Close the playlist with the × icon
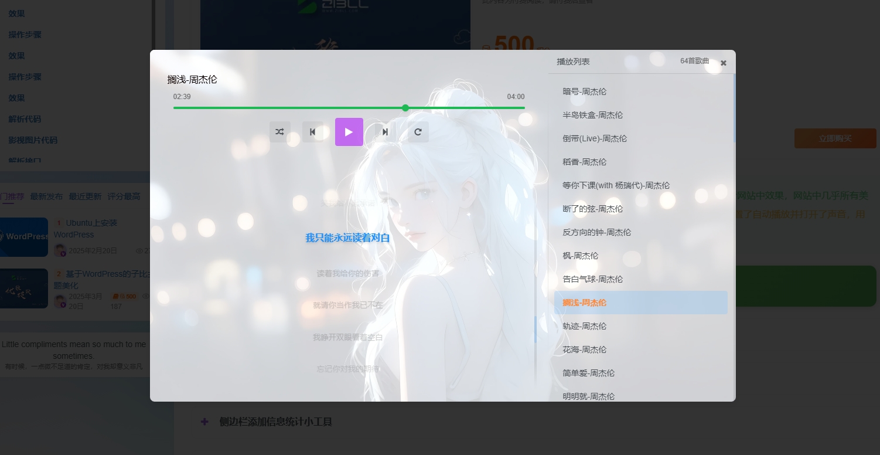This screenshot has width=880, height=455. (723, 63)
